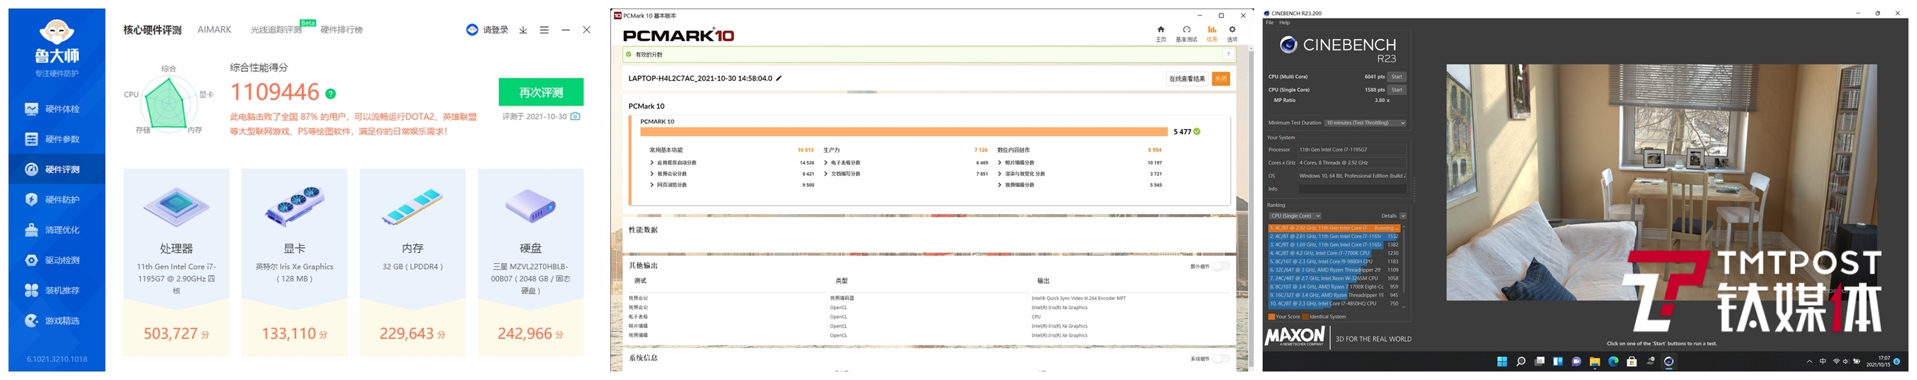Click the rendered room image in Cinebench
Viewport: 1917px width, 380px height.
coord(1661,182)
